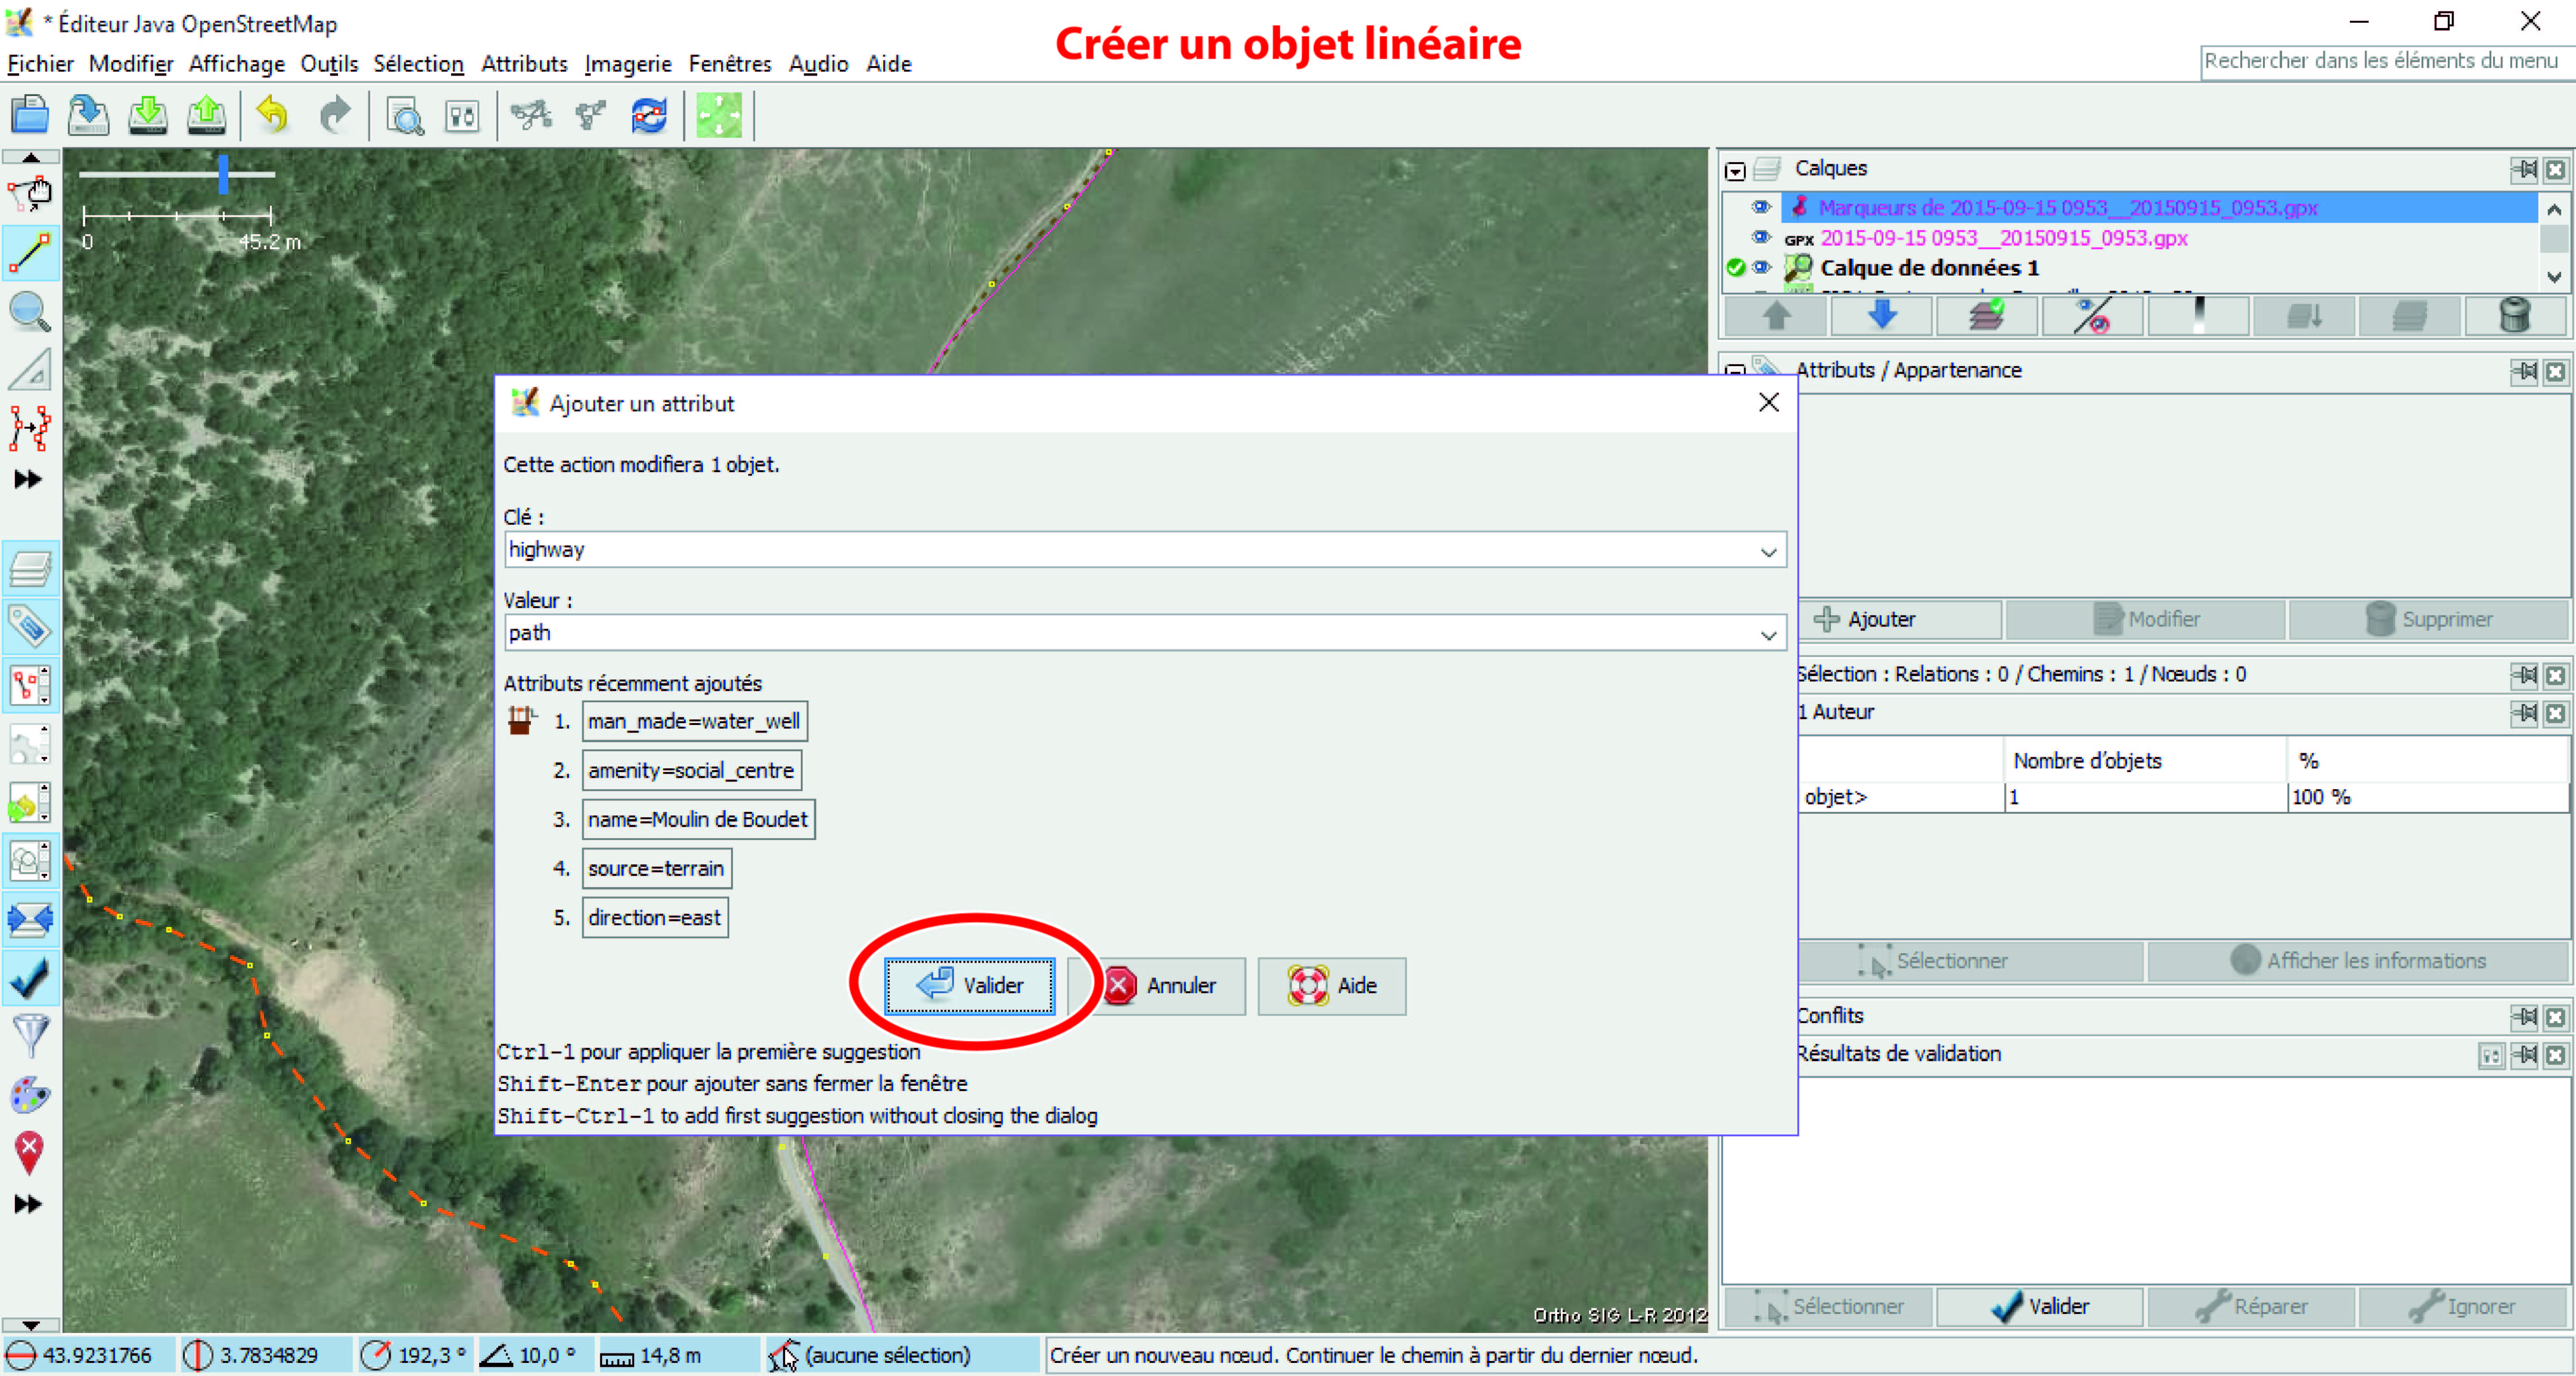Click the reverse way direction icon
Viewport: 2576px width, 1376px height.
(650, 116)
